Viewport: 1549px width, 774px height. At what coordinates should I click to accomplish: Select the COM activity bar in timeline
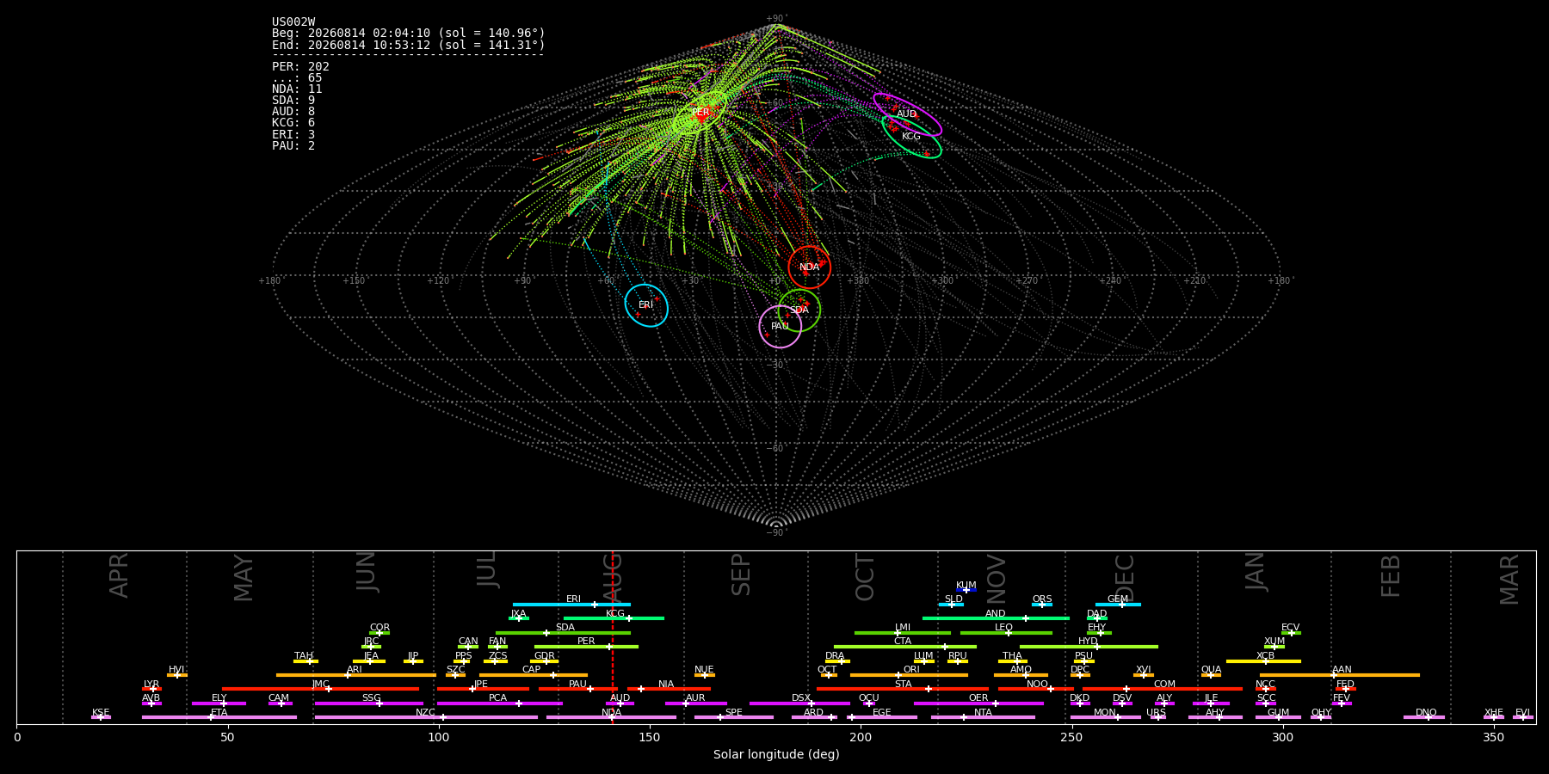pyautogui.click(x=1162, y=689)
